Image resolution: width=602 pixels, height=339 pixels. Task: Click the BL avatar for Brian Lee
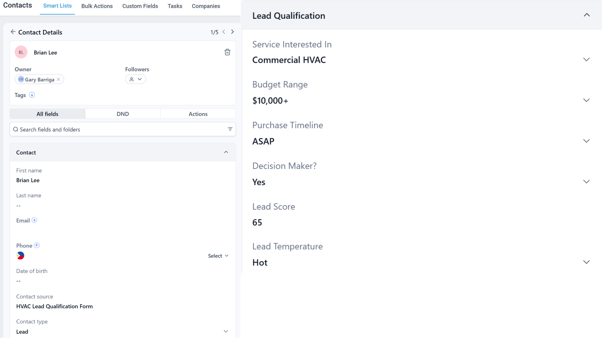21,52
